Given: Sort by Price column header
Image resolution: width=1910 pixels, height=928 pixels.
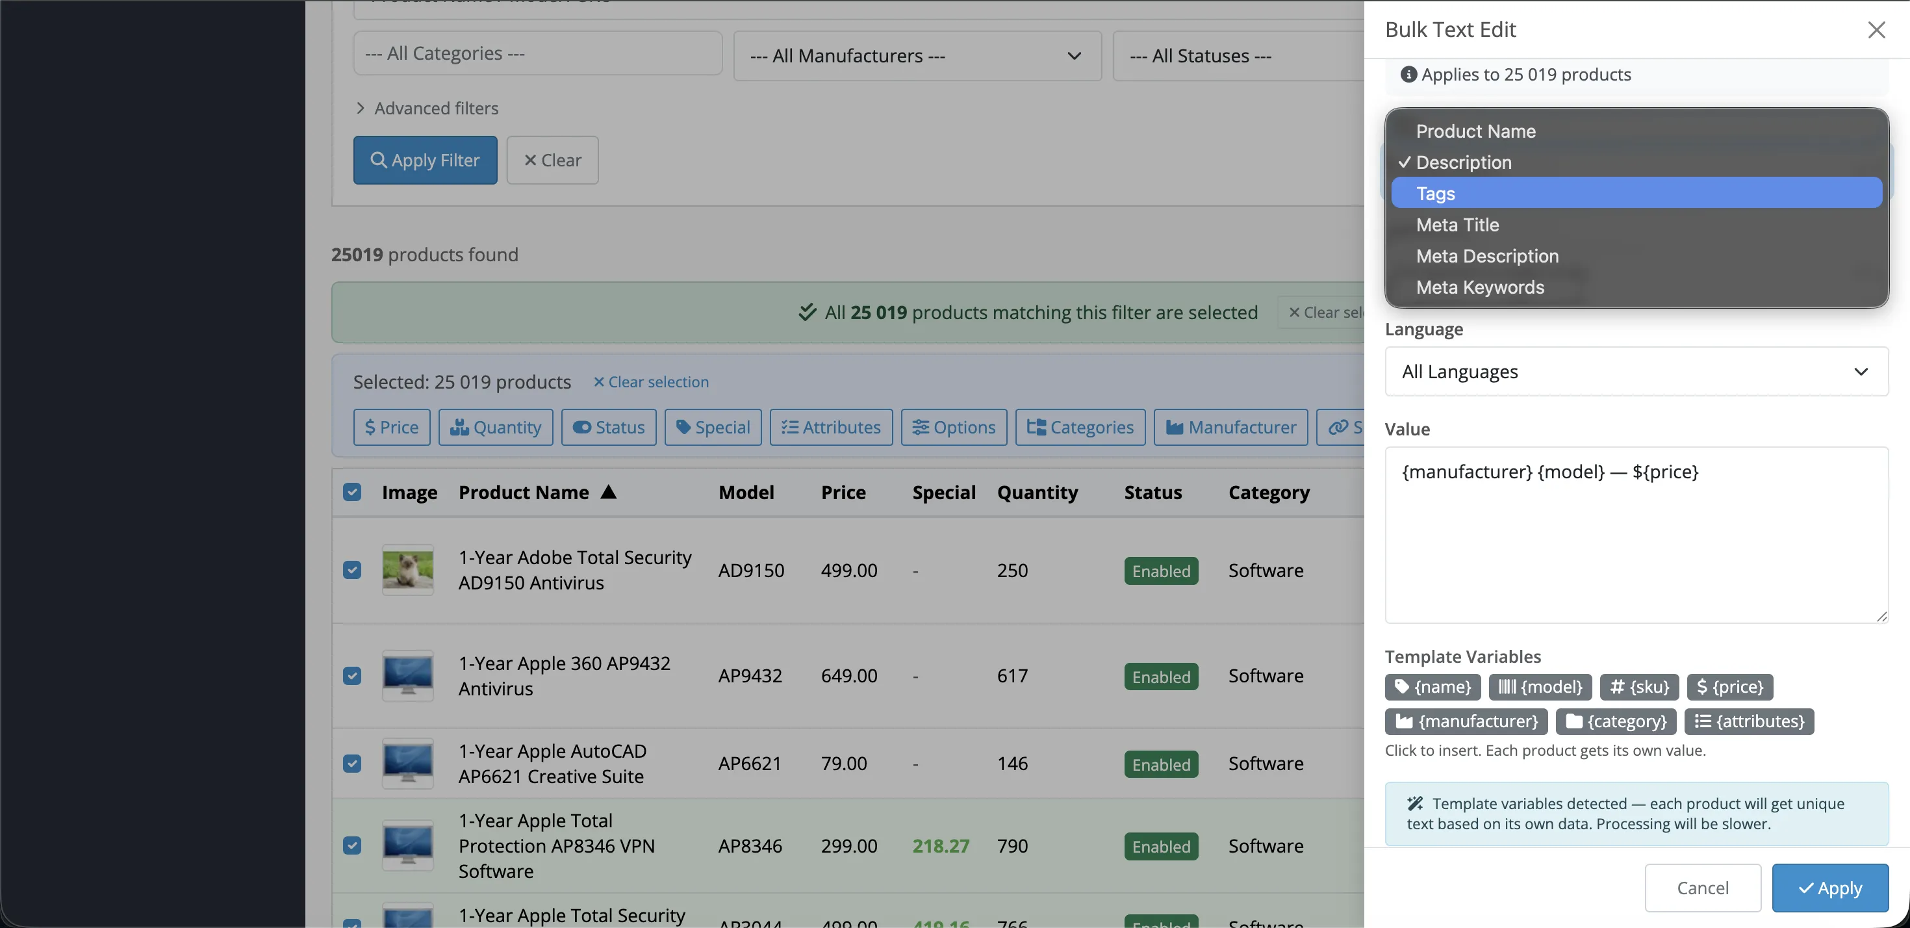Looking at the screenshot, I should tap(843, 493).
